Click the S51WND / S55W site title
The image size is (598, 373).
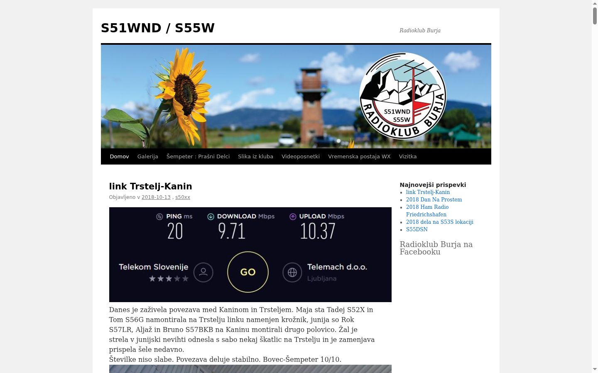(x=158, y=28)
